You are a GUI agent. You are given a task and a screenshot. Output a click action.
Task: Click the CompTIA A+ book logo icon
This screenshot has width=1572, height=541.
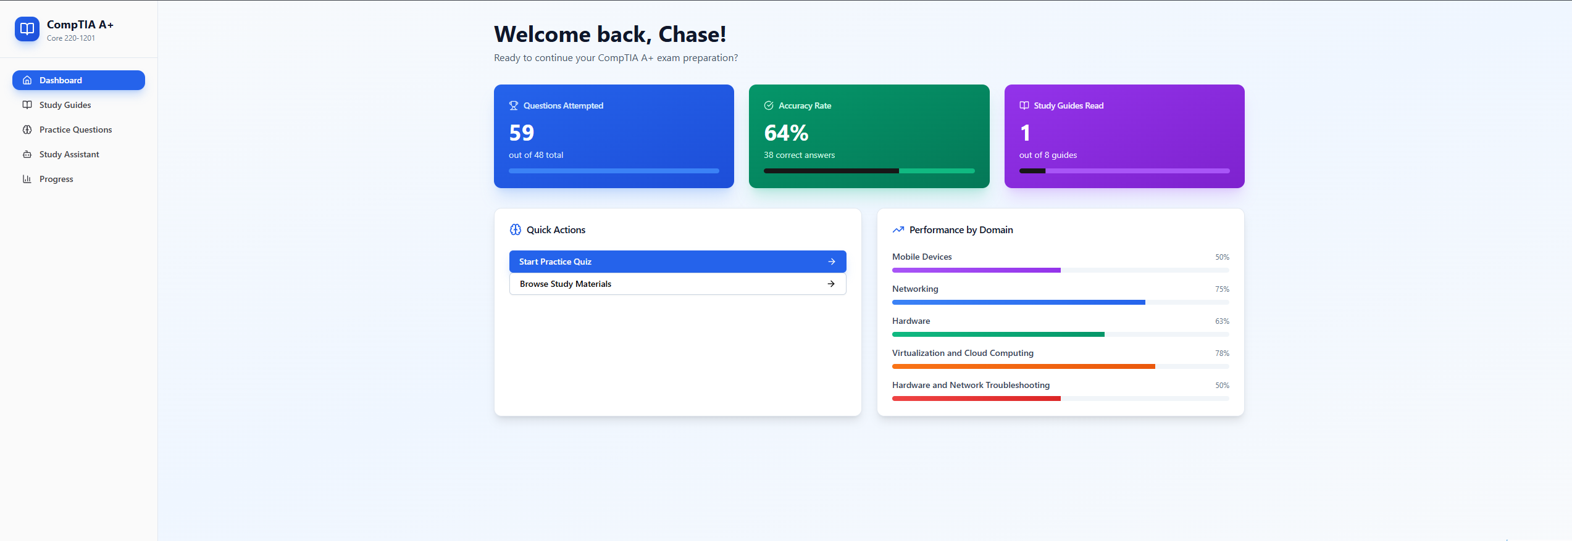coord(27,29)
